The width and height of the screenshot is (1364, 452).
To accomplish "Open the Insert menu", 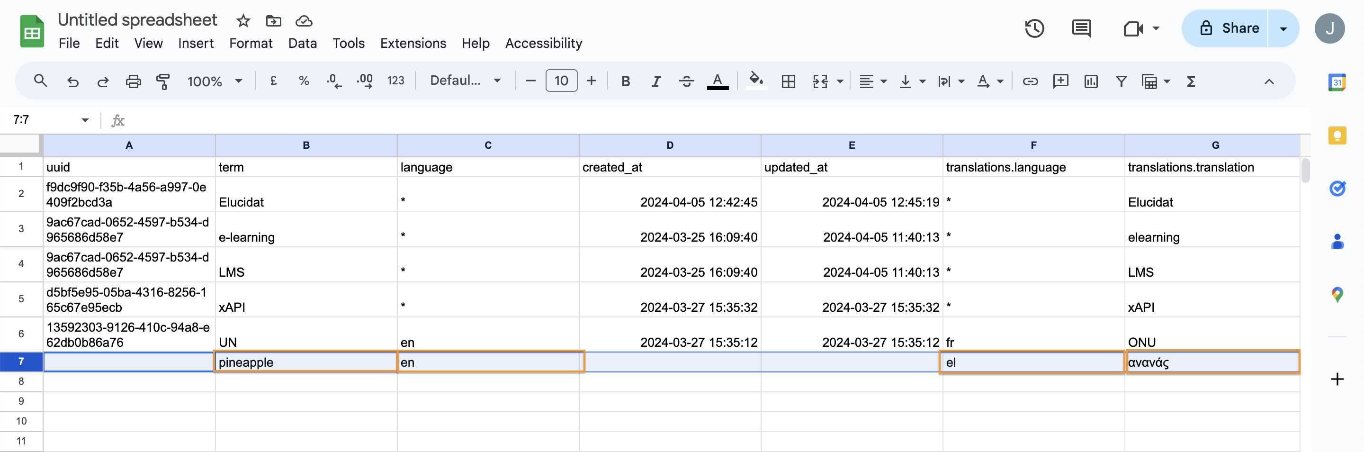I will (196, 44).
